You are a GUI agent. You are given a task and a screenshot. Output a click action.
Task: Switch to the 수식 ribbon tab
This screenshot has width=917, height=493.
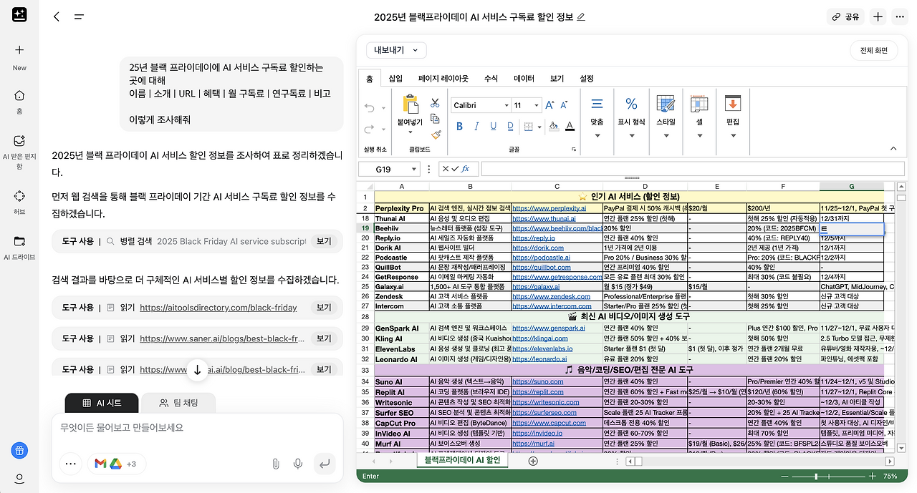tap(491, 79)
